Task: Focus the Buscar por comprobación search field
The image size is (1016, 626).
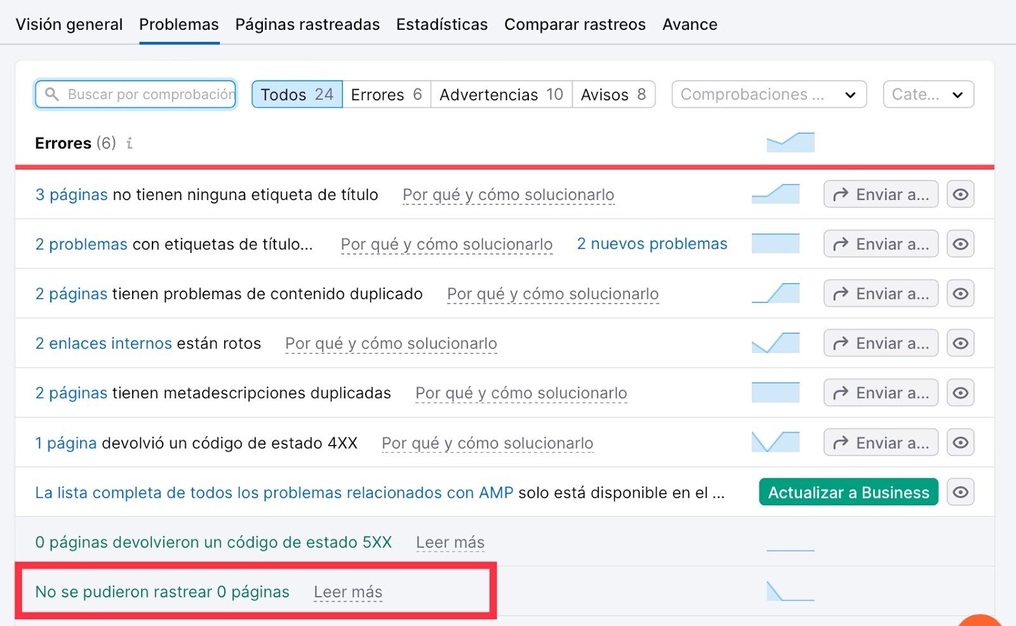Action: pos(135,95)
